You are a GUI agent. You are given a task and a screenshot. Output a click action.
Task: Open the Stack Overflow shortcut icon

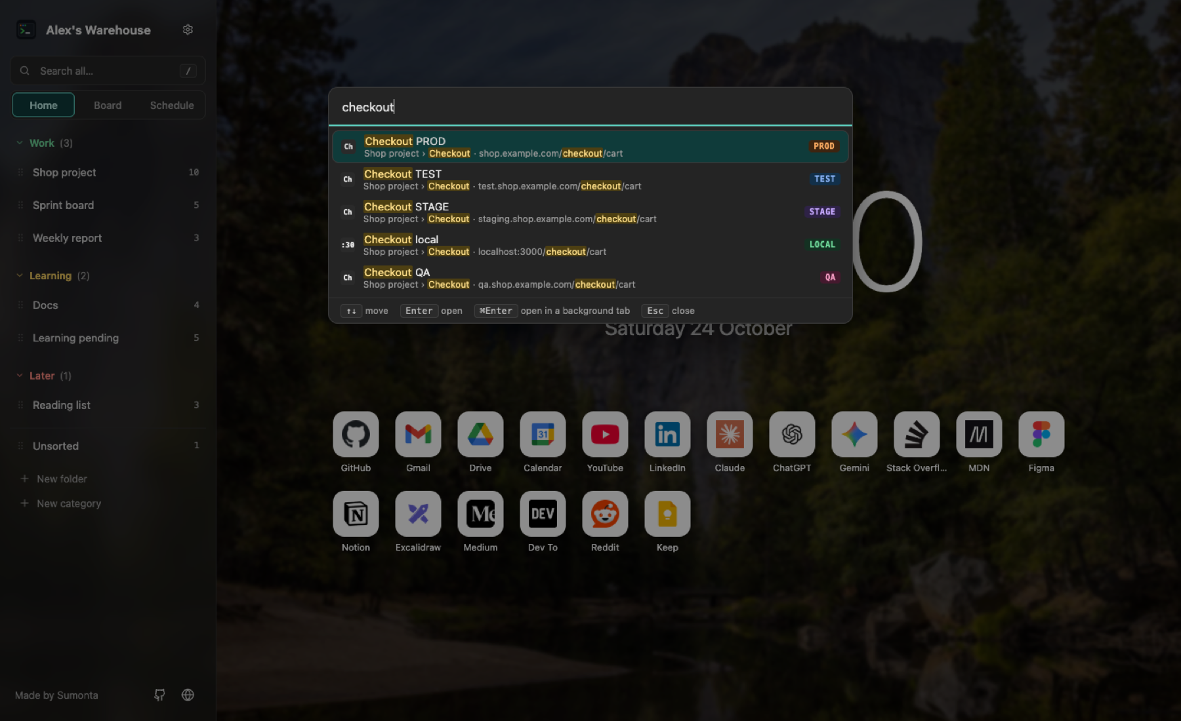(x=917, y=434)
